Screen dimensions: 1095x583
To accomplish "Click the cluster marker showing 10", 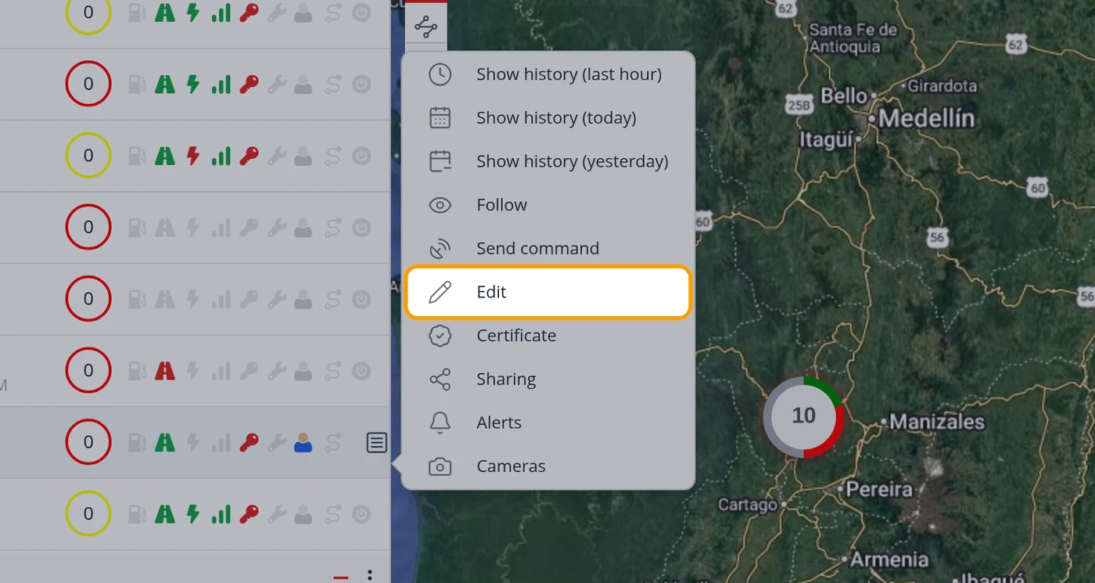I will 803,416.
